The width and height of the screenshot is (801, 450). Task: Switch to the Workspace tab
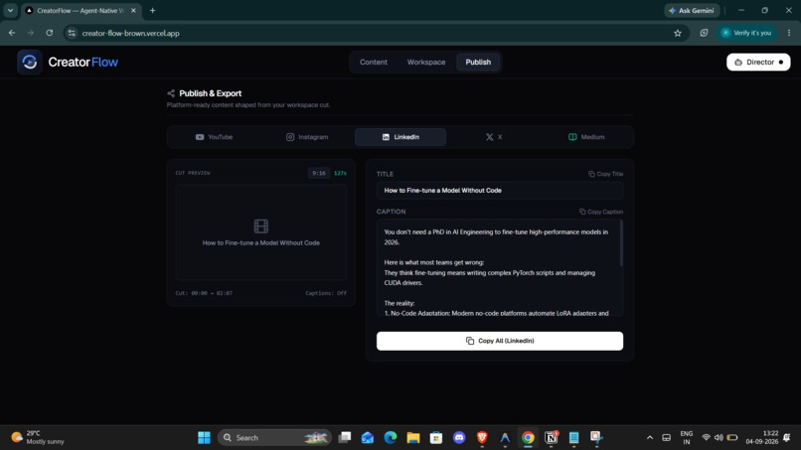tap(426, 63)
